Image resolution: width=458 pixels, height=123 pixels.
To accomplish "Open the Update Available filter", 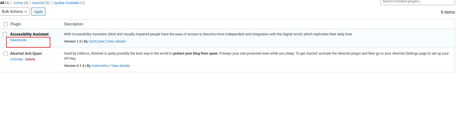I will [x=66, y=3].
